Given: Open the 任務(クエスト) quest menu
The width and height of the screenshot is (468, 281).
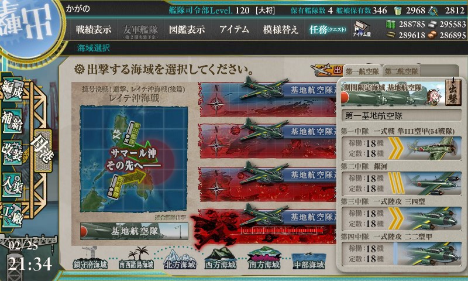Looking at the screenshot, I should tap(328, 29).
